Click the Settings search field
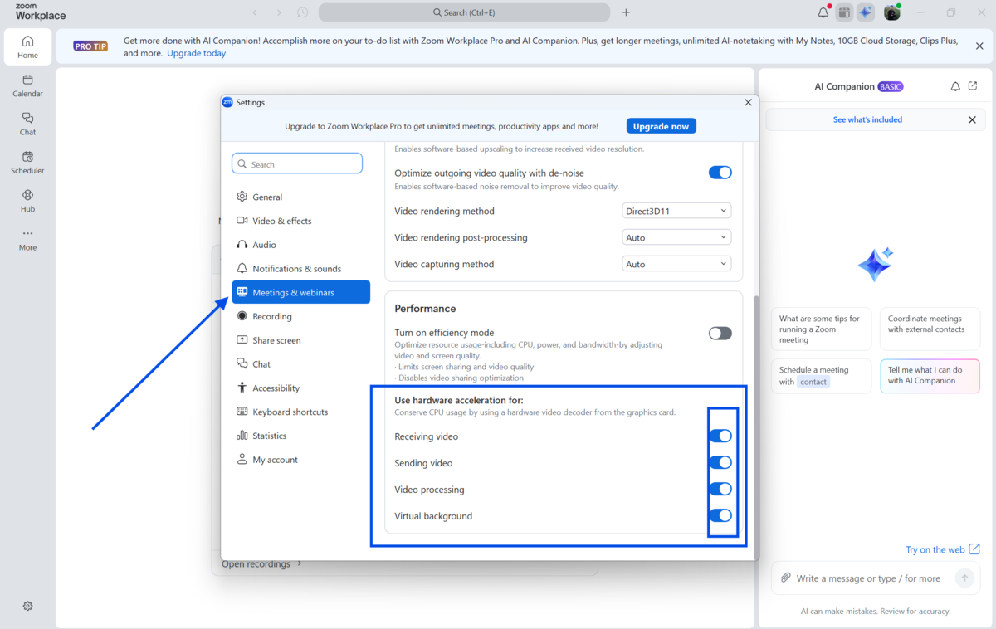996x629 pixels. coord(297,164)
